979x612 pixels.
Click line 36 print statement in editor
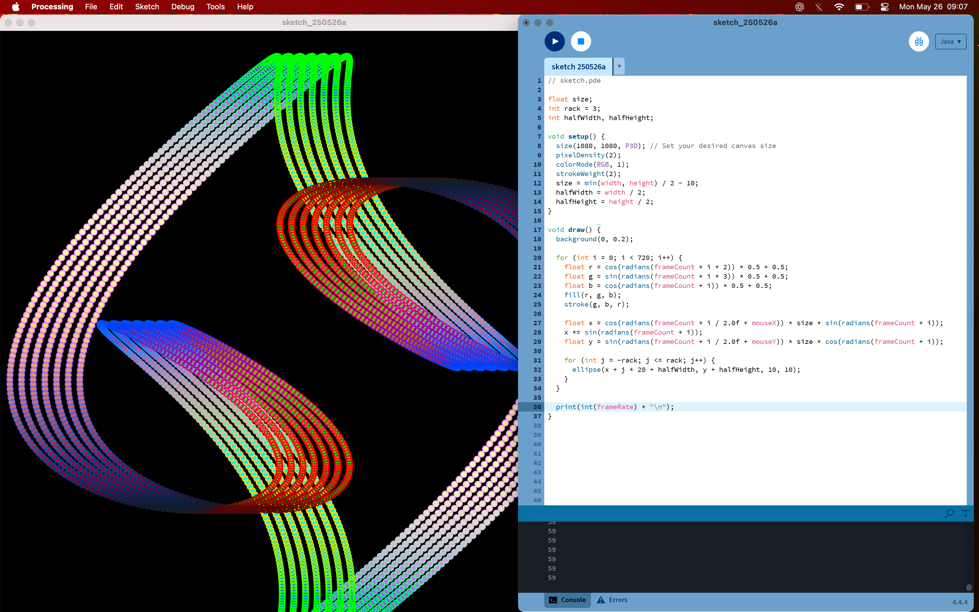coord(614,407)
